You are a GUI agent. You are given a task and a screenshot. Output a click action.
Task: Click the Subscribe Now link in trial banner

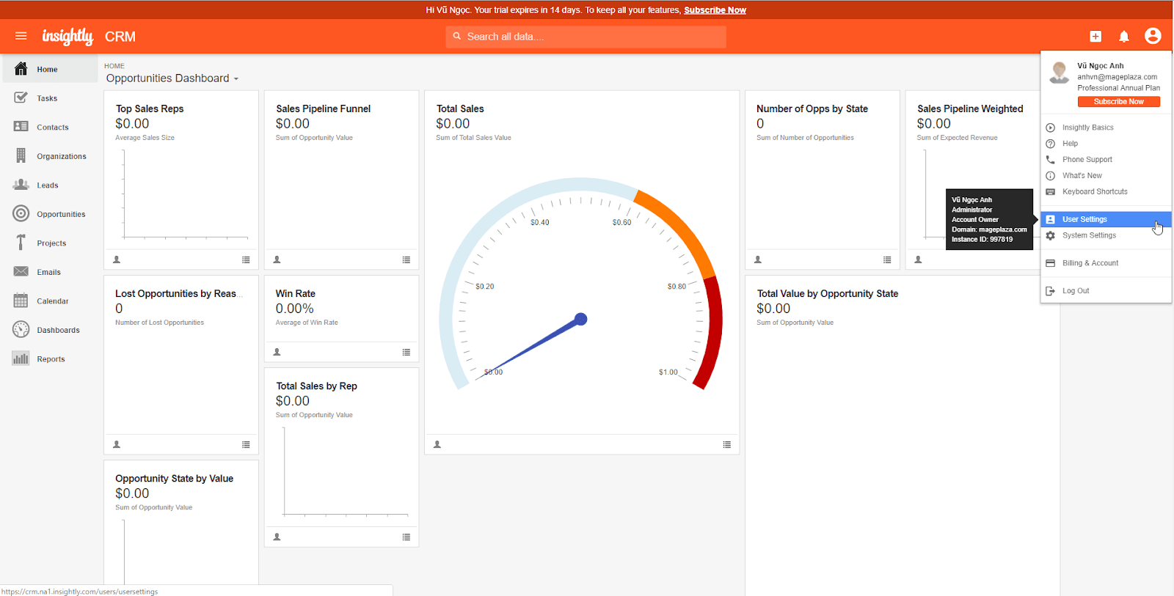tap(715, 10)
